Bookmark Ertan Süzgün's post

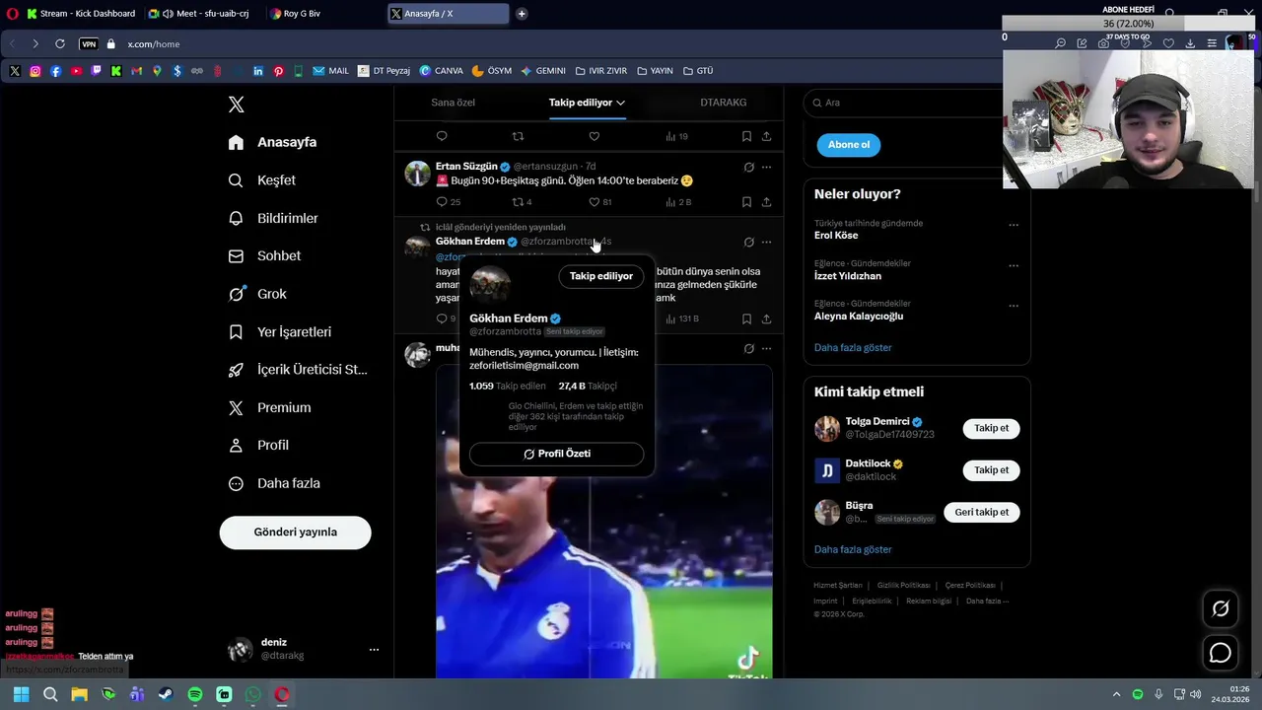pos(746,202)
